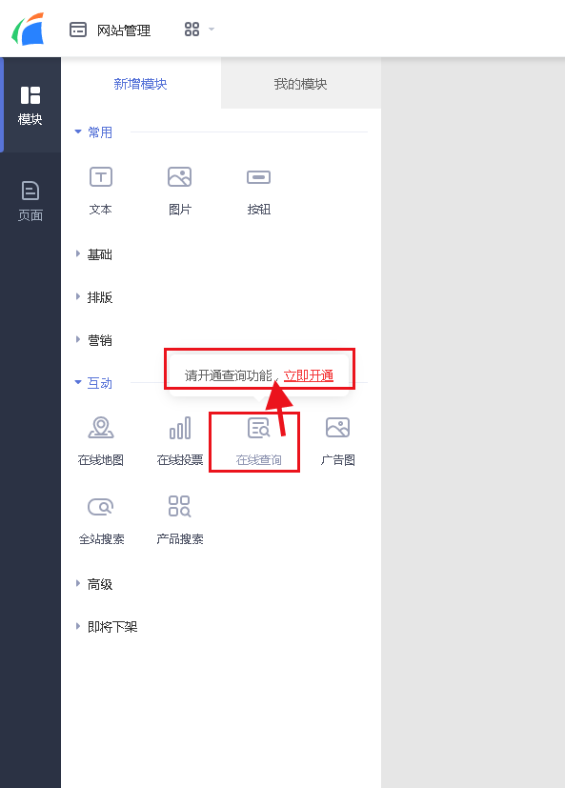Image resolution: width=565 pixels, height=788 pixels.
Task: Expand the 营销 marketing category
Action: pos(93,340)
